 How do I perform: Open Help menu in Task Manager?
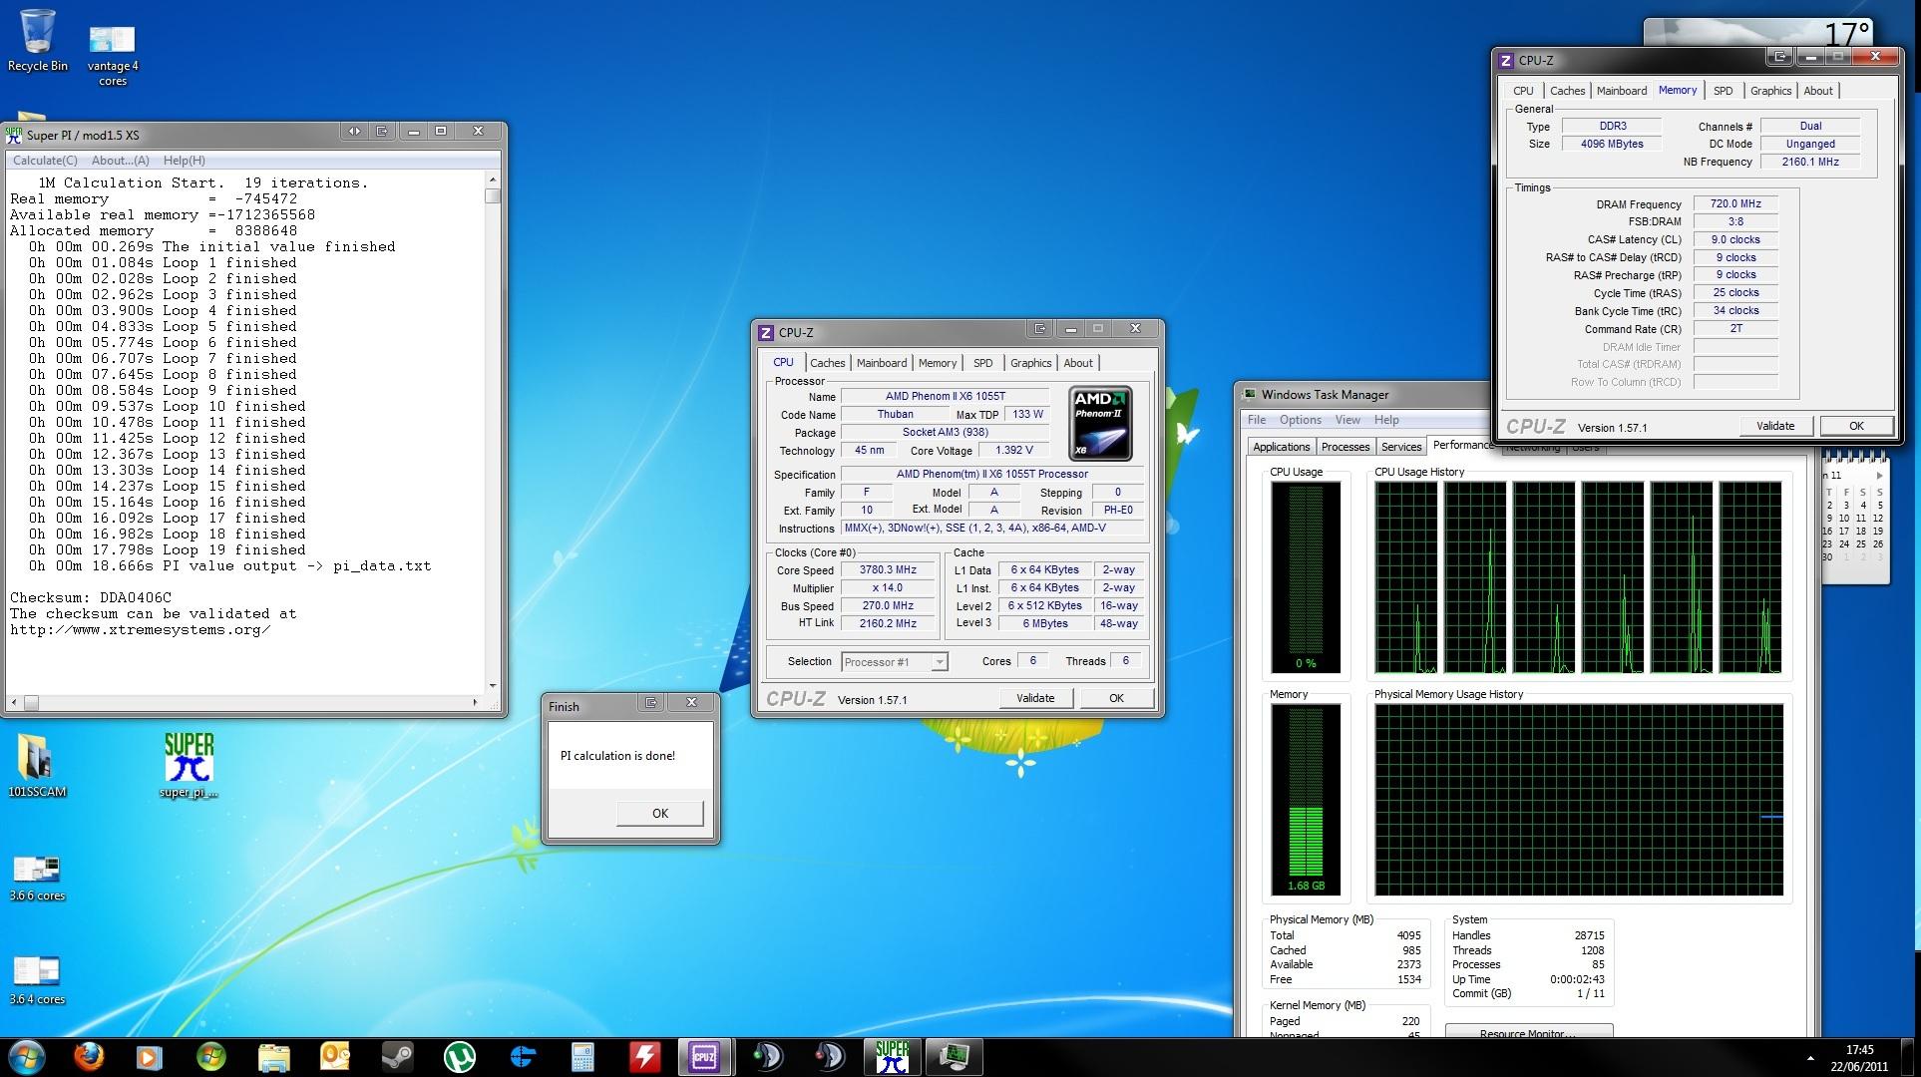1386,420
